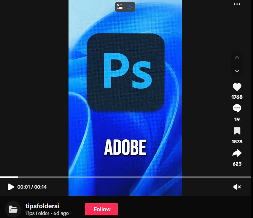Go to the next video with down chevron
The height and width of the screenshot is (218, 253).
coord(237,71)
